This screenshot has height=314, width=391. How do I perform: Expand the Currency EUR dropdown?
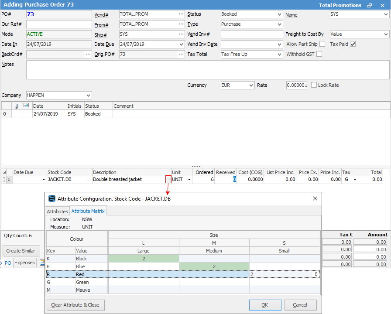tap(251, 85)
